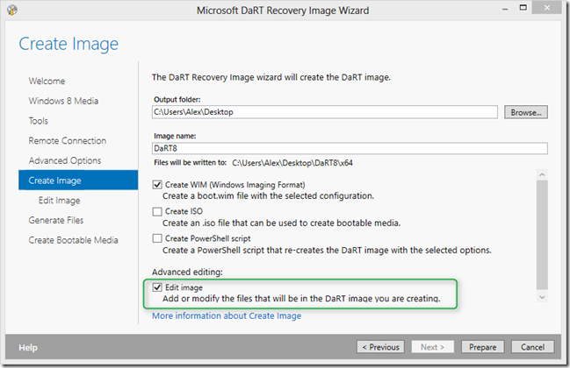
Task: Click the Image name field
Action: coord(350,148)
